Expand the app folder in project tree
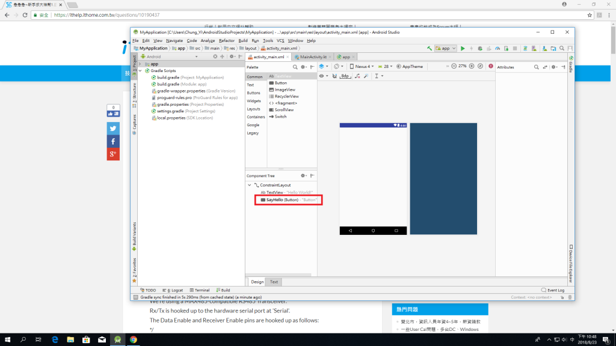Viewport: 616px width, 346px height. [x=140, y=64]
